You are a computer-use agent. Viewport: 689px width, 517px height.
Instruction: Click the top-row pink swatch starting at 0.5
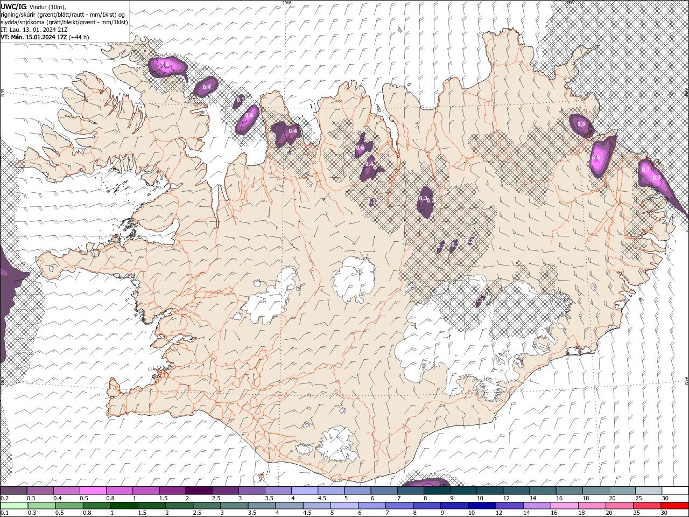click(x=93, y=491)
